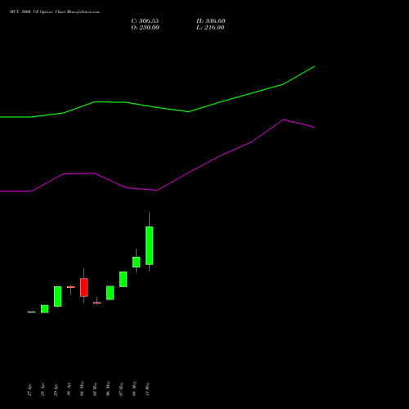Select the 04 May date label
The width and height of the screenshot is (409, 409).
pos(82,389)
